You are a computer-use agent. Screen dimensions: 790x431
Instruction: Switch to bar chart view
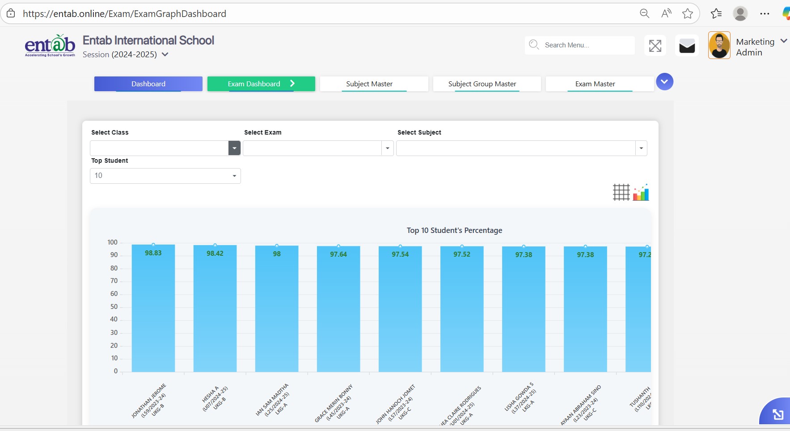click(641, 192)
